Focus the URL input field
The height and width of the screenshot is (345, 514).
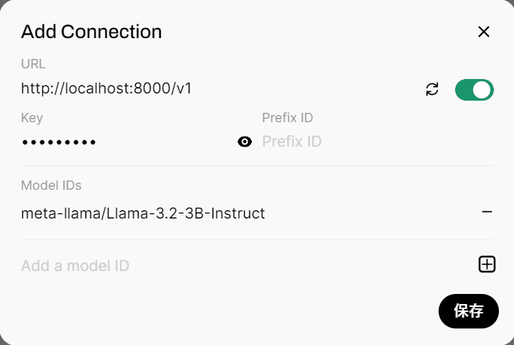click(x=215, y=89)
